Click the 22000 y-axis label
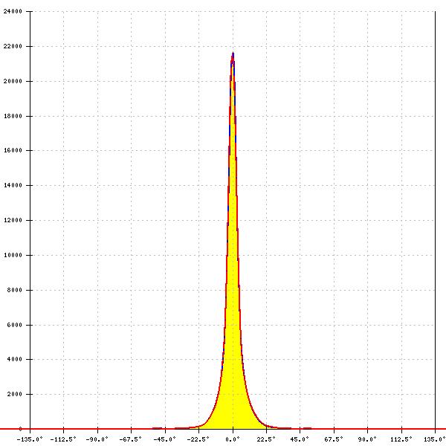The height and width of the screenshot is (446, 446). pyautogui.click(x=13, y=46)
